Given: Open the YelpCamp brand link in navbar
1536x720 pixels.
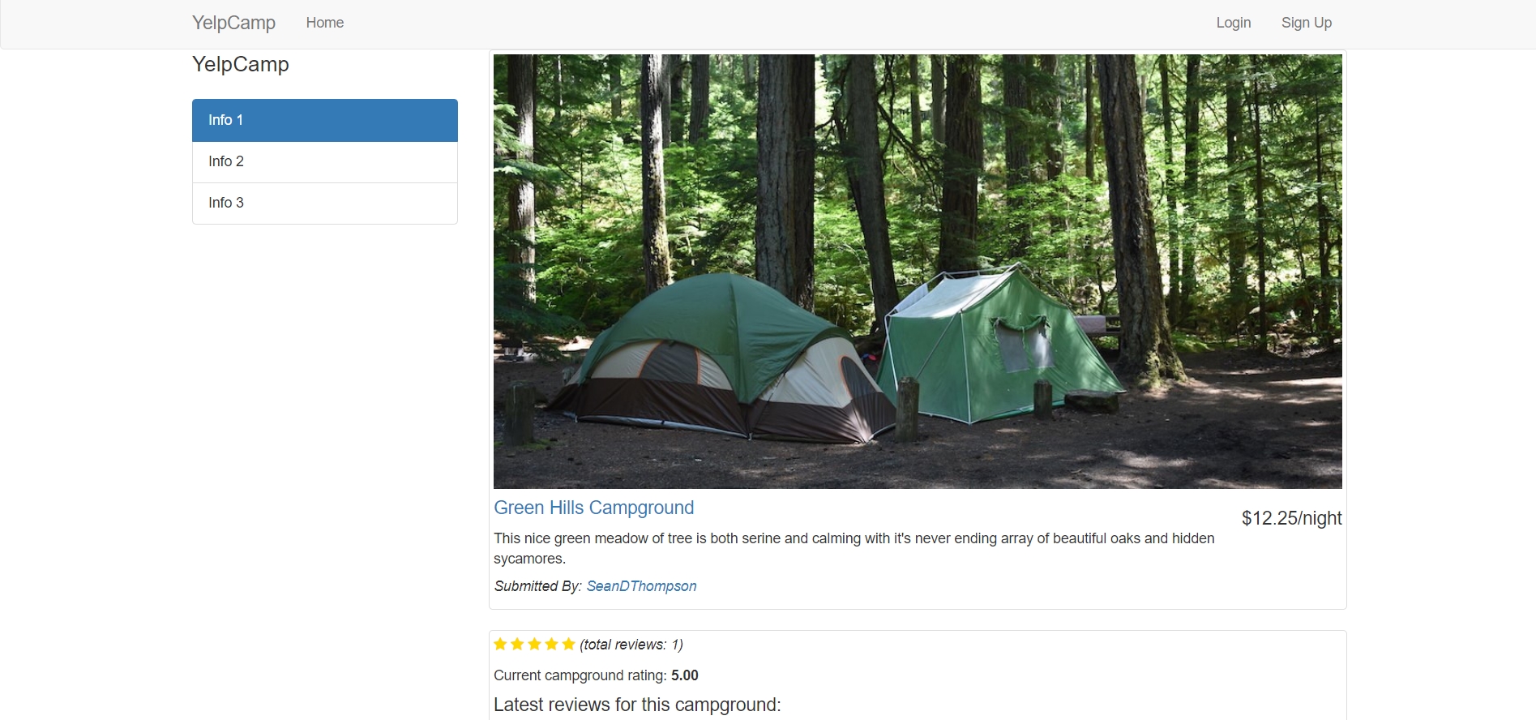Looking at the screenshot, I should tap(233, 23).
